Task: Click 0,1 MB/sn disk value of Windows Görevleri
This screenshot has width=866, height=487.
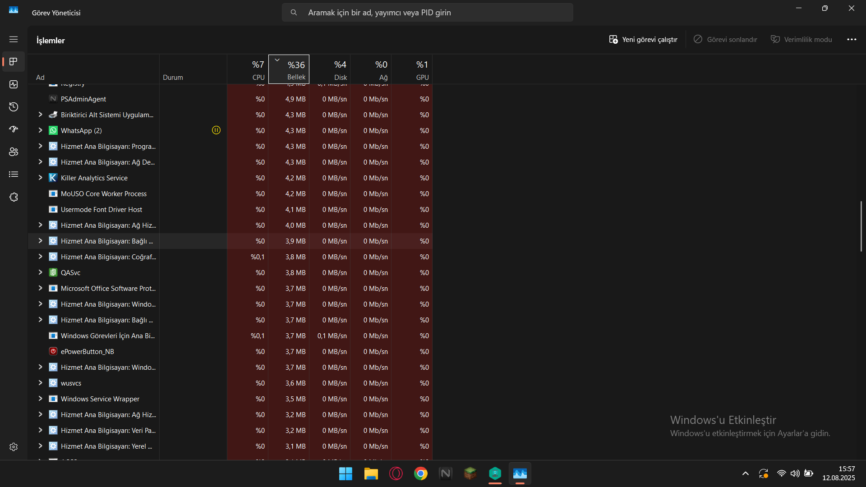Action: (x=332, y=335)
